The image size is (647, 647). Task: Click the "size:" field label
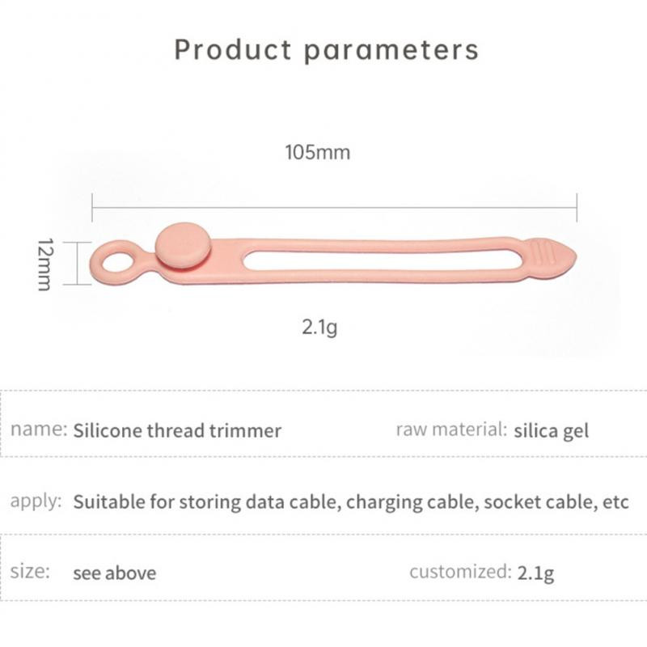point(31,572)
